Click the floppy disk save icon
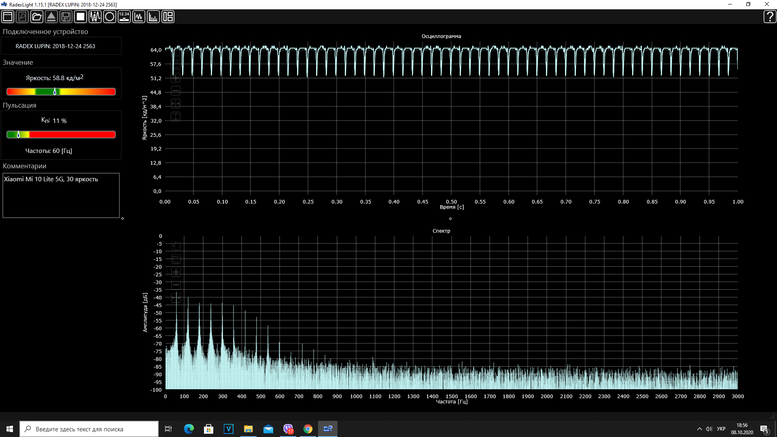 coord(66,17)
